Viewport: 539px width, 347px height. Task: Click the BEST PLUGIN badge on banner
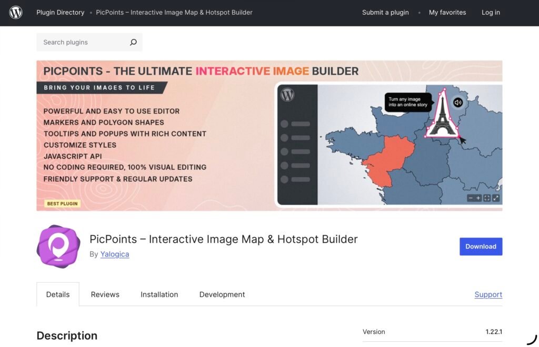point(62,203)
